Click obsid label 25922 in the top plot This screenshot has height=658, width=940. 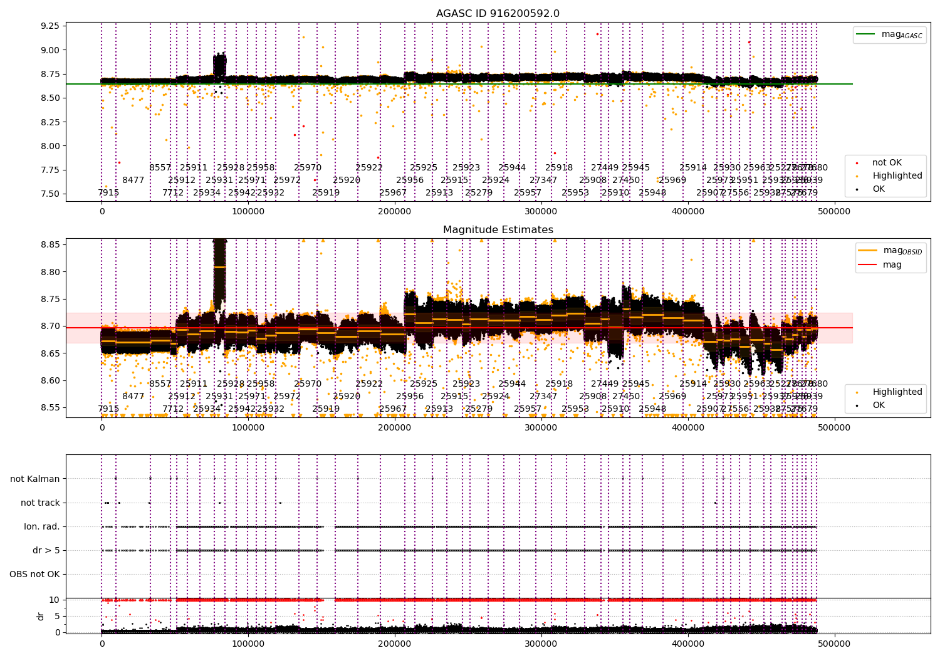coord(369,168)
